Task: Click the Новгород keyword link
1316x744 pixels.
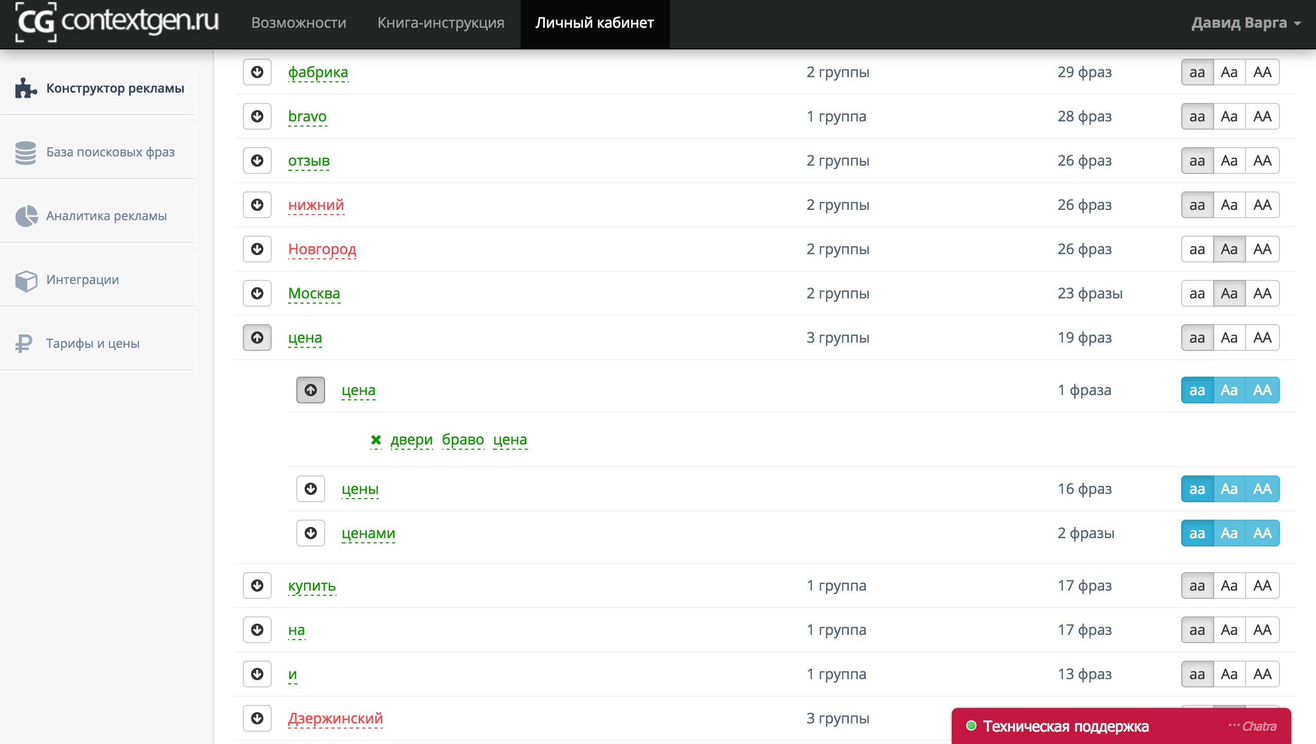Action: 322,250
